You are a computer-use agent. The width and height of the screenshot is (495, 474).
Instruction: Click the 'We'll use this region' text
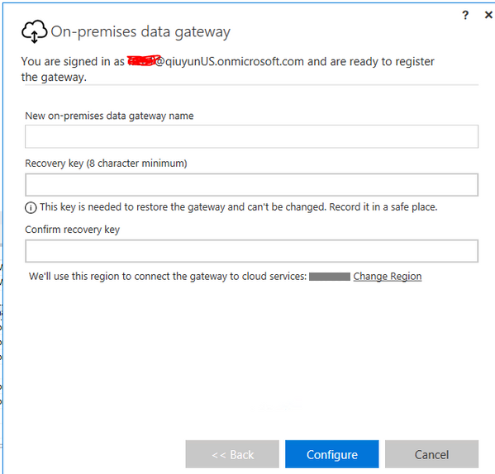tap(168, 277)
